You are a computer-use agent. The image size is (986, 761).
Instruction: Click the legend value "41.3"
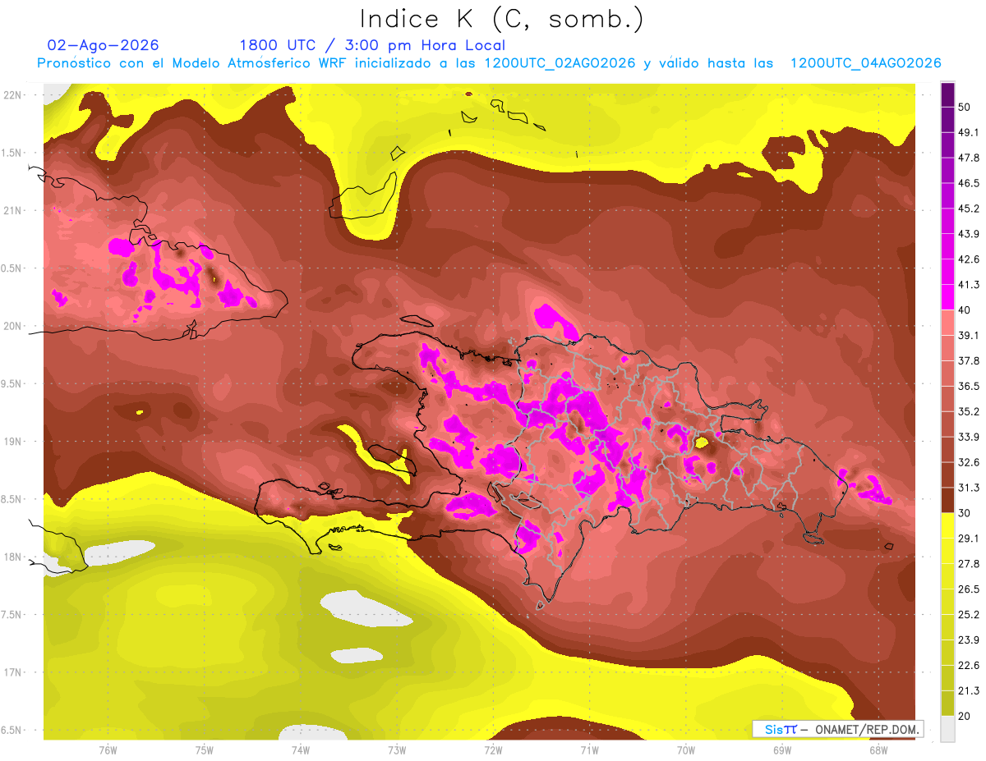pyautogui.click(x=970, y=285)
